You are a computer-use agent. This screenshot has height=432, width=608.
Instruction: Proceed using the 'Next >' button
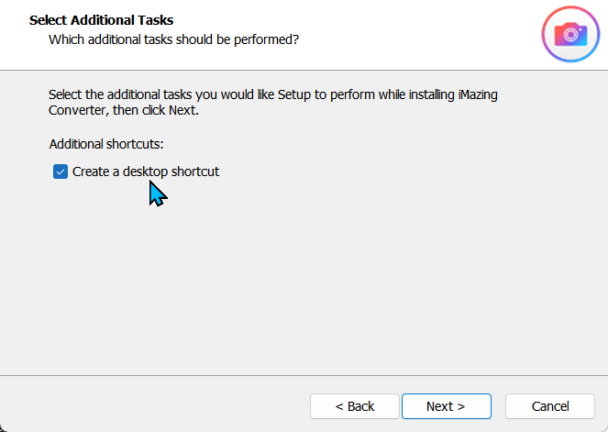click(x=447, y=406)
